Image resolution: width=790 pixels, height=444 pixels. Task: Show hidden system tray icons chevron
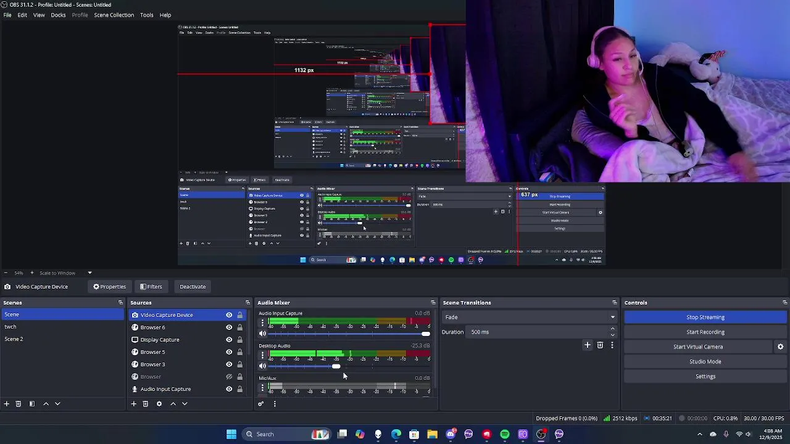pyautogui.click(x=699, y=434)
